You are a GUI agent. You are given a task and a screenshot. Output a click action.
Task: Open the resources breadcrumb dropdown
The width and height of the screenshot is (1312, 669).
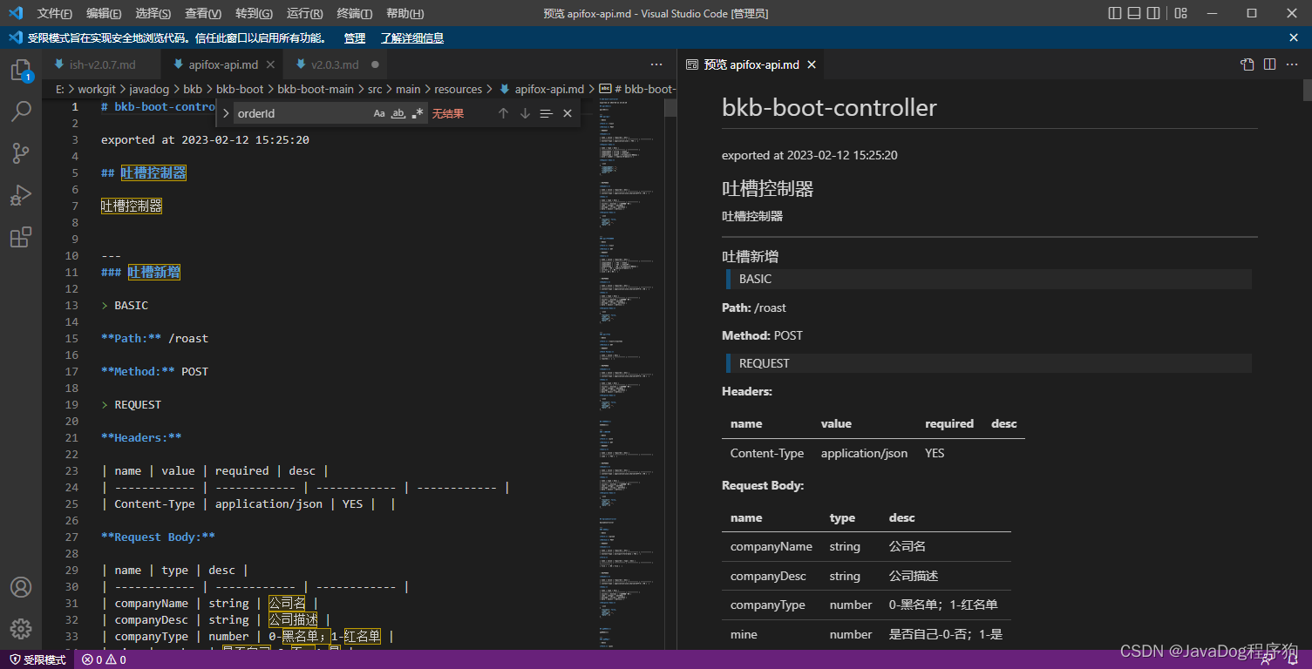458,89
